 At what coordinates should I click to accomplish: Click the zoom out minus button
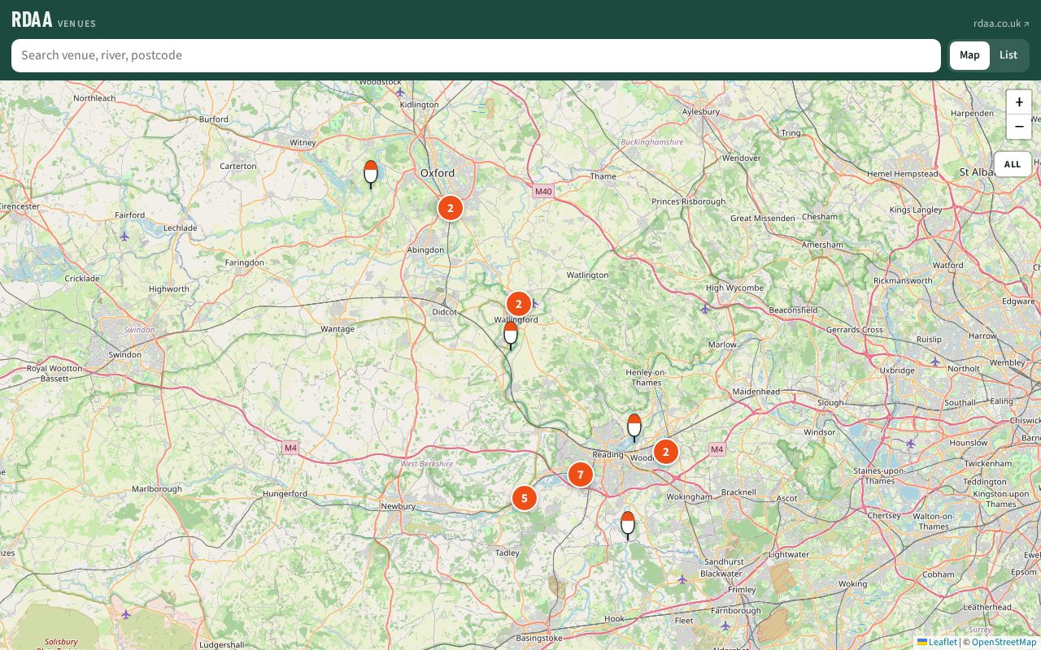coord(1019,128)
